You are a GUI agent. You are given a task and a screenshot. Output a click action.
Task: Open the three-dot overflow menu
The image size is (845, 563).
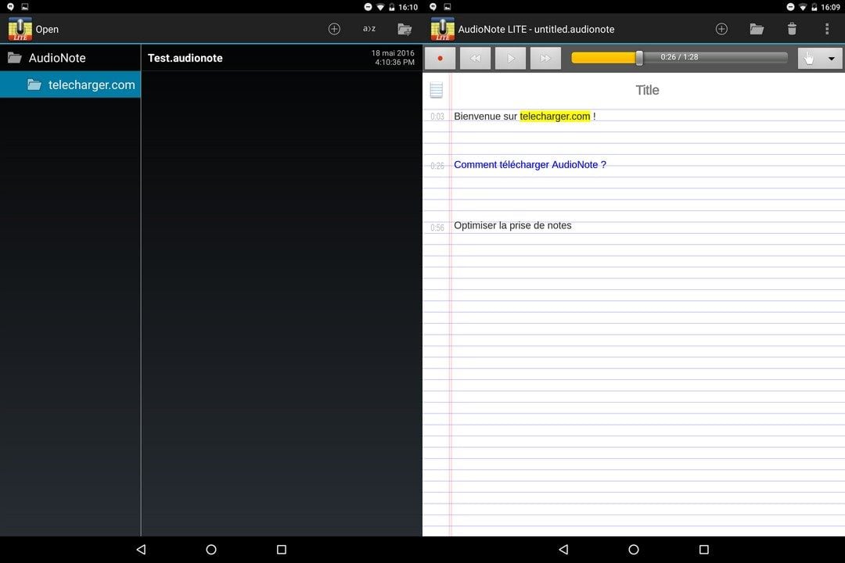827,29
